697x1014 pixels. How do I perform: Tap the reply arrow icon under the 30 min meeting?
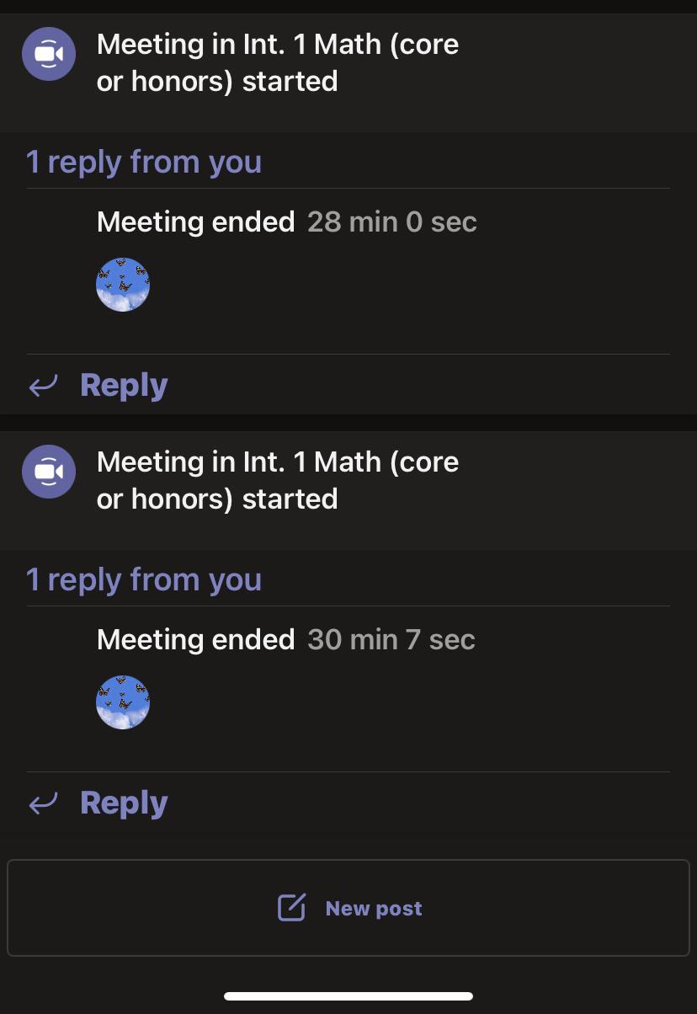43,803
